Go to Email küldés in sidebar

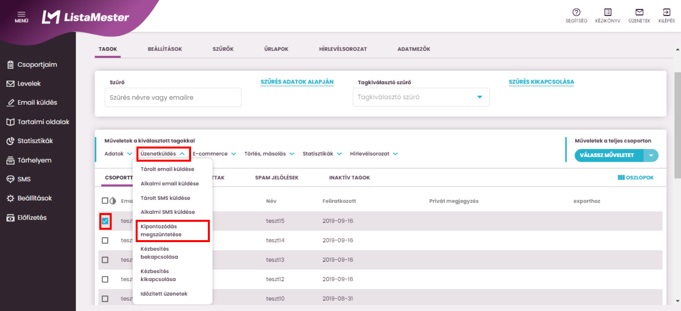pos(32,102)
